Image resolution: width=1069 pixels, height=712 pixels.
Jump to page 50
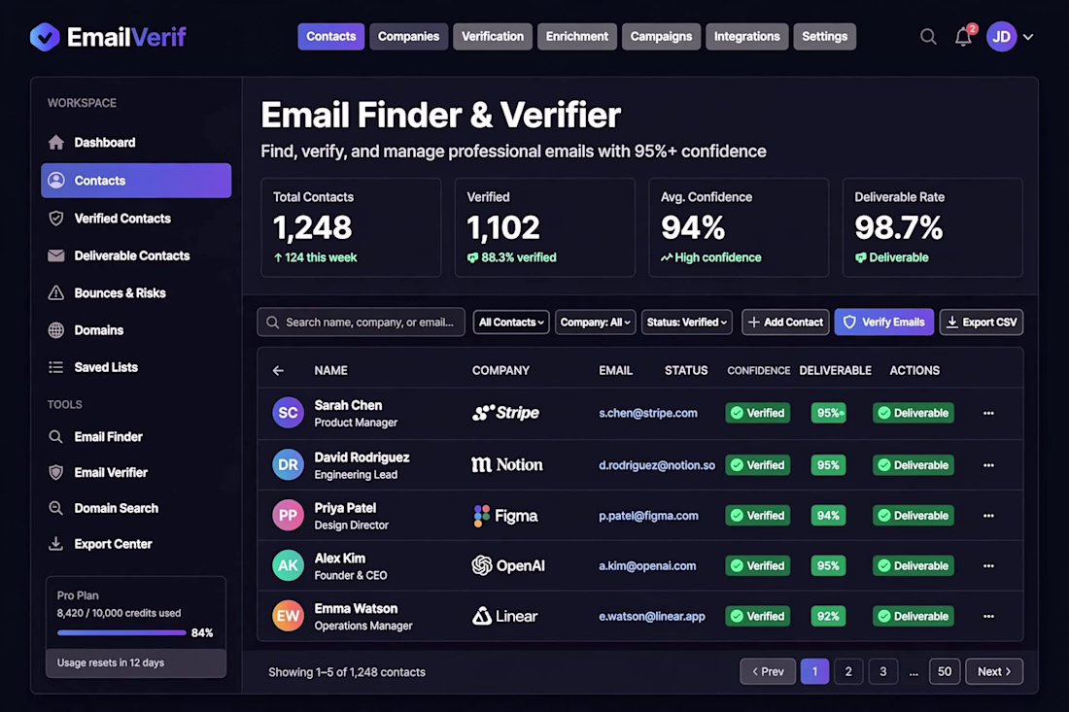(945, 672)
